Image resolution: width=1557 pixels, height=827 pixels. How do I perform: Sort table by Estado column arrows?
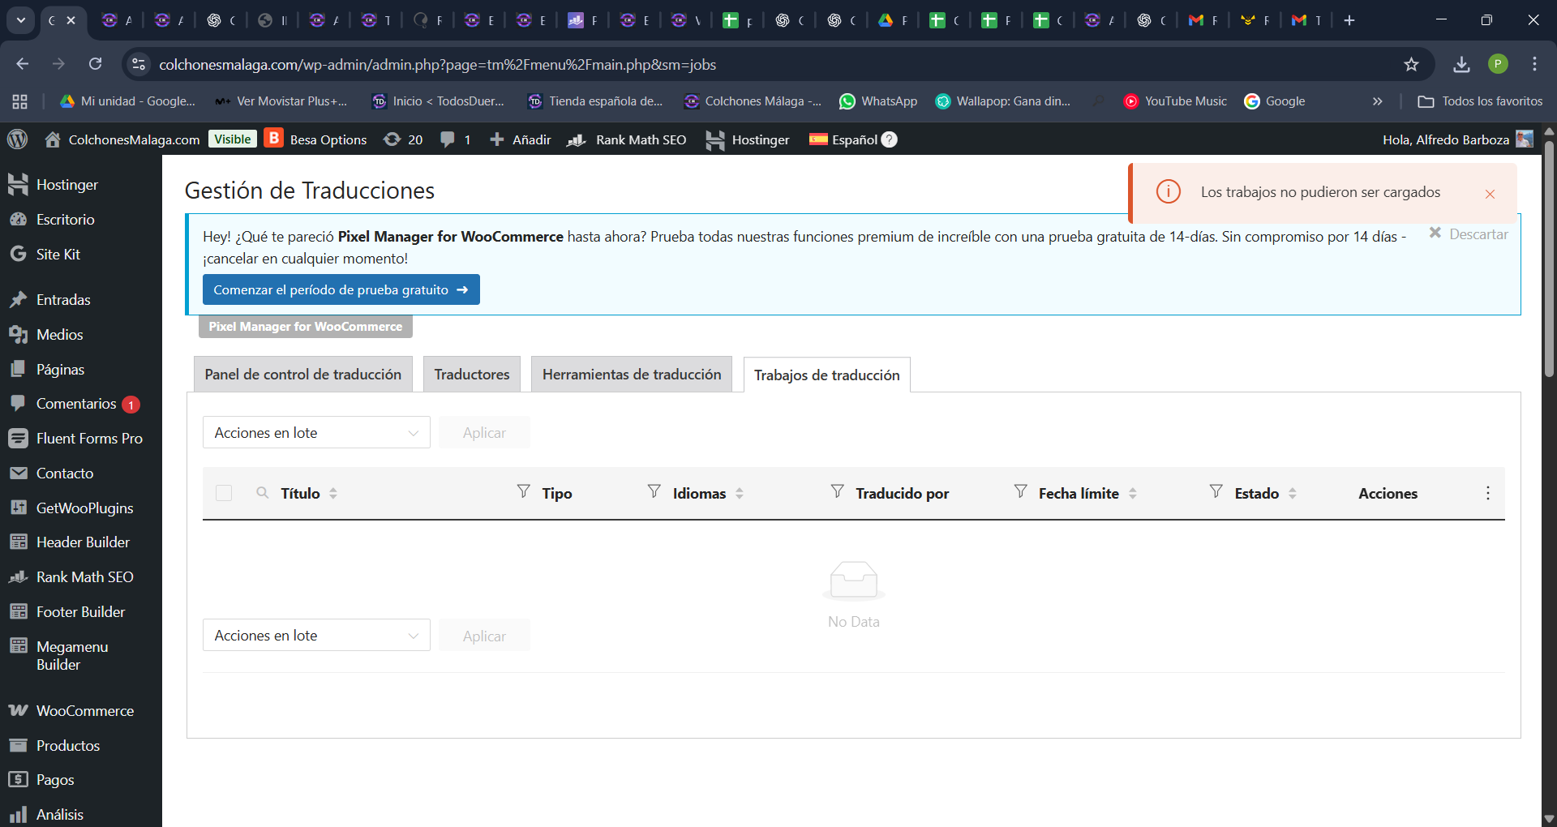pos(1293,493)
